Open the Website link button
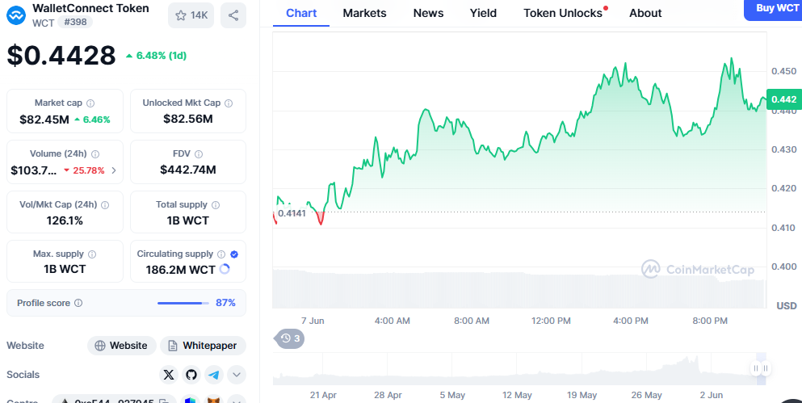 122,346
